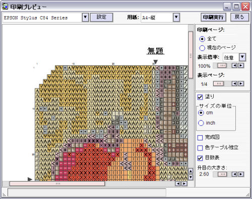252x199 pixels.
Task: Enable the 完成図 checkbox
Action: tap(200, 138)
